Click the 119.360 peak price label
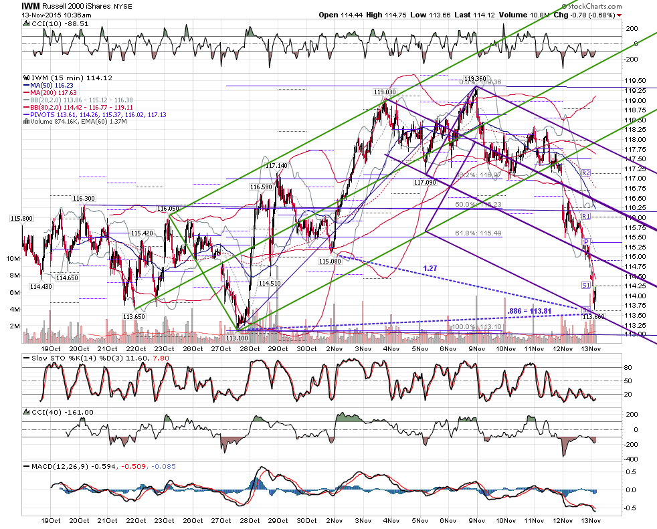The height and width of the screenshot is (529, 657). point(475,79)
